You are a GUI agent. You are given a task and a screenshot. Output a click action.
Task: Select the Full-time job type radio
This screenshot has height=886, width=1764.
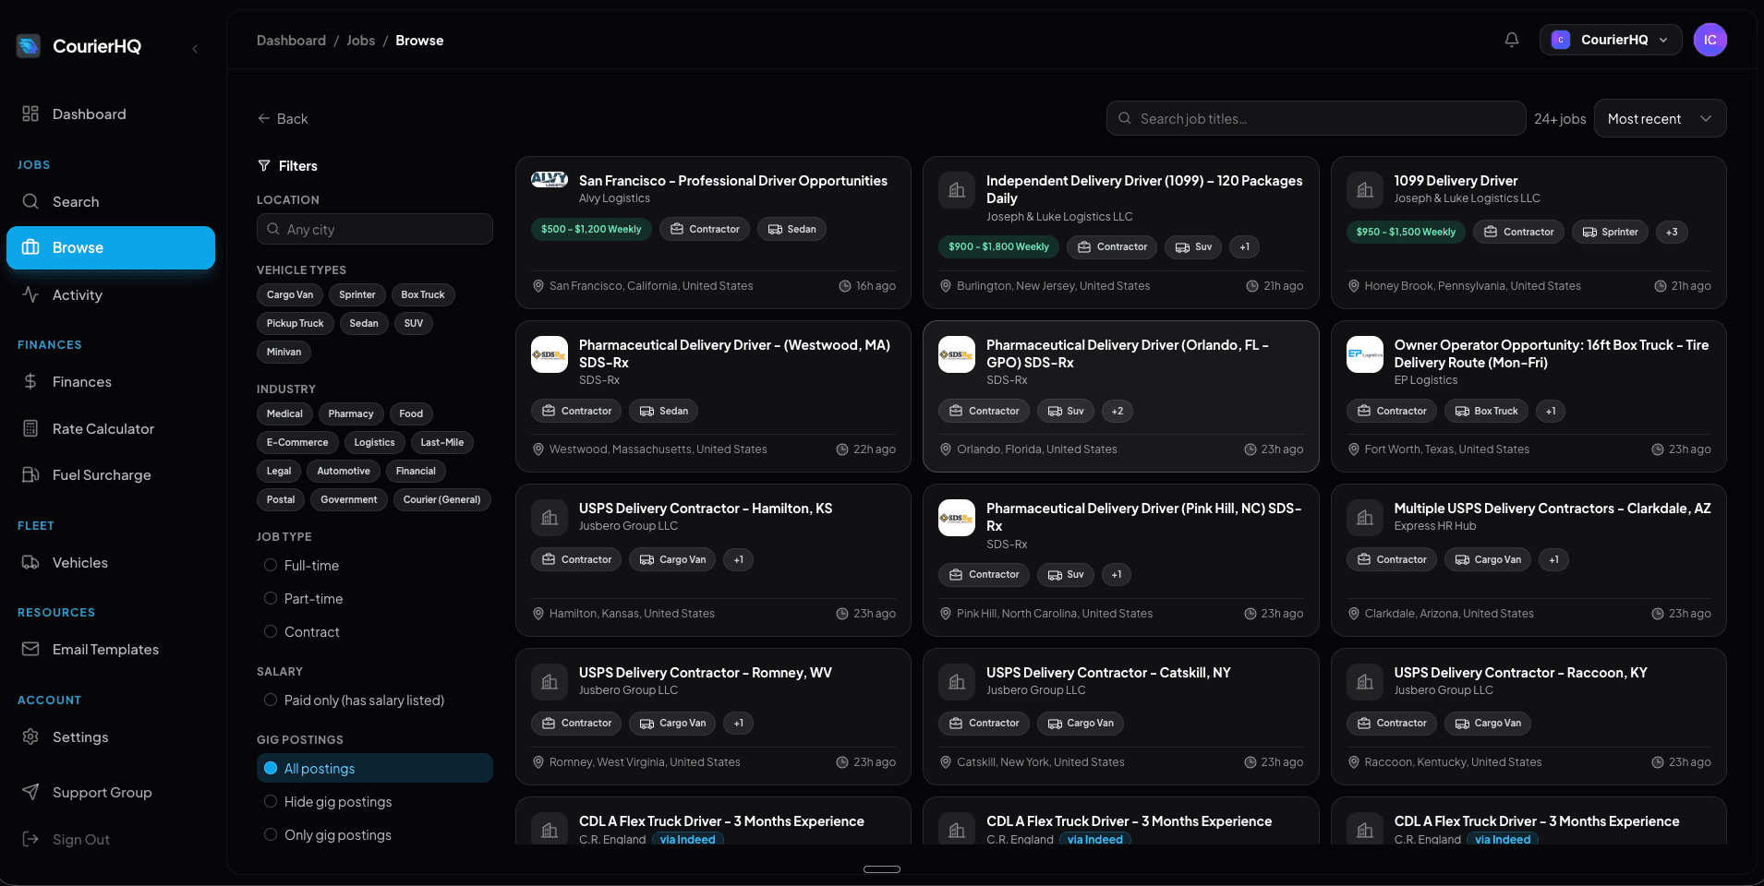tap(271, 565)
